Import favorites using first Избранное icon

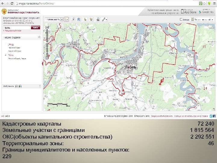point(17,86)
